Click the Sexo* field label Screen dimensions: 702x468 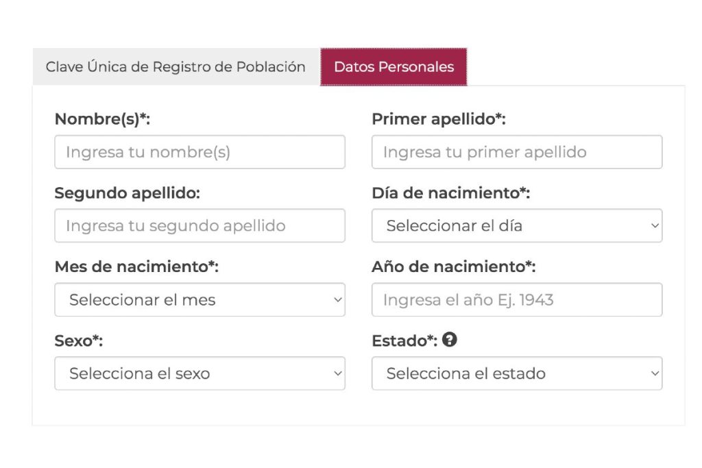click(73, 339)
